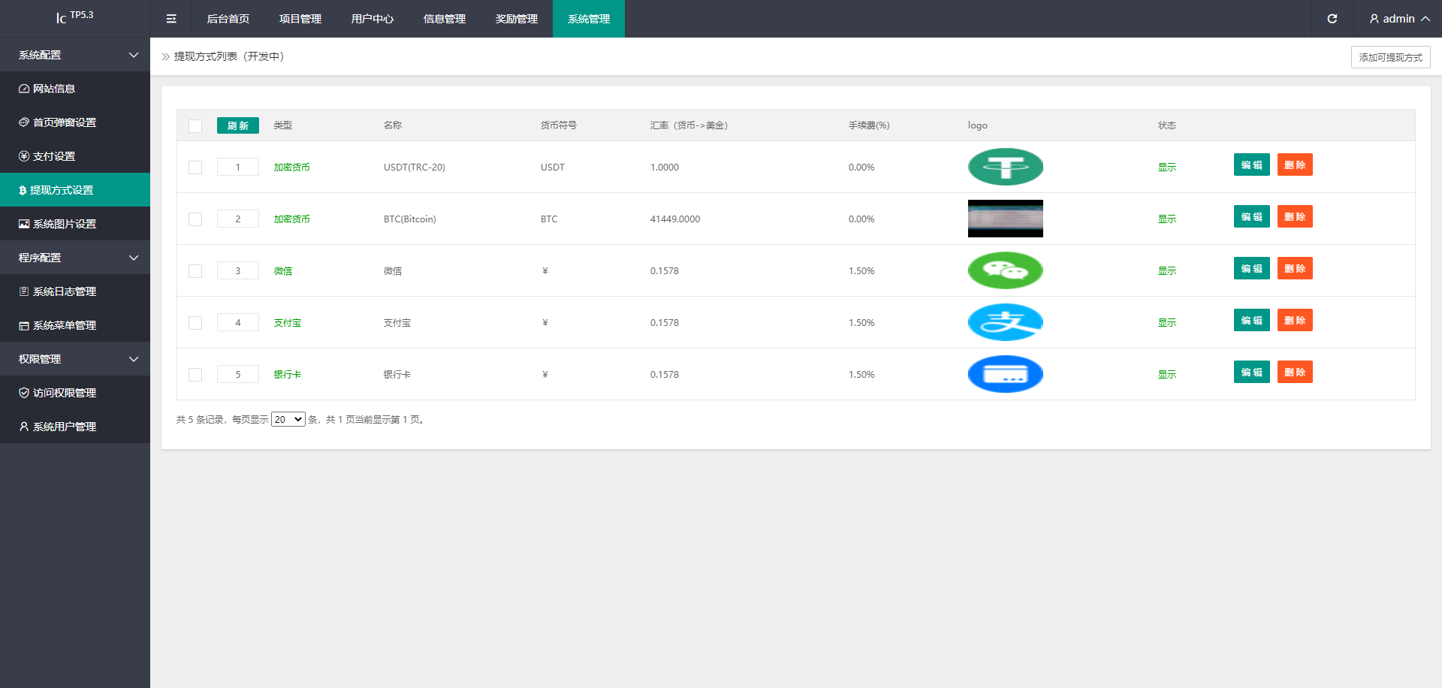Click sort order field with value 3
The width and height of the screenshot is (1442, 688).
click(238, 270)
